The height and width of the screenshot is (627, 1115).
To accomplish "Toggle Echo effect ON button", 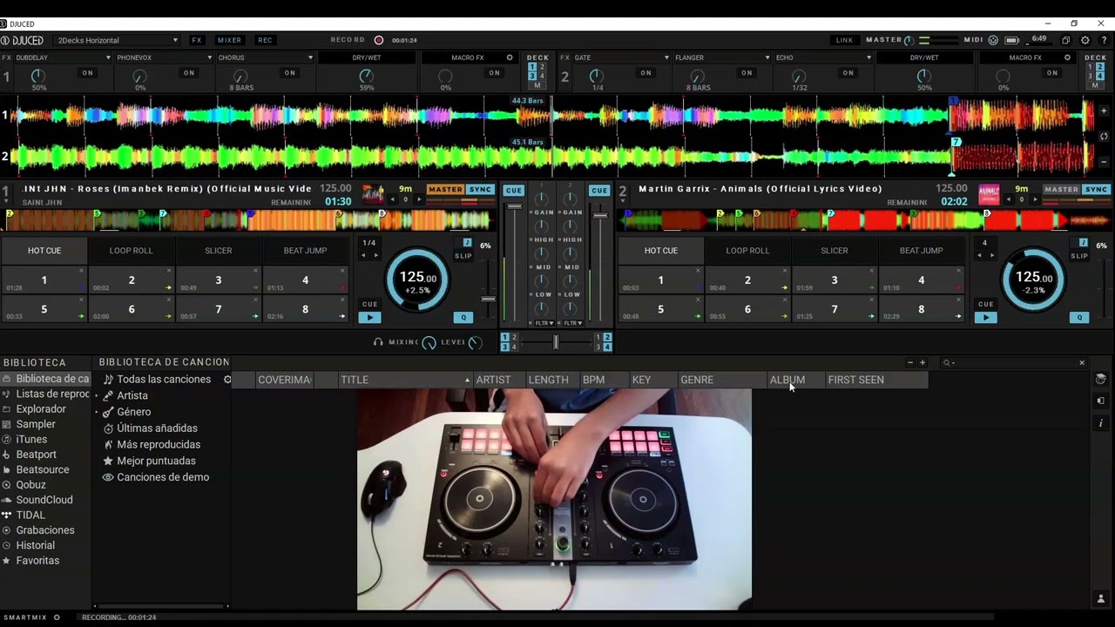I will coord(848,73).
